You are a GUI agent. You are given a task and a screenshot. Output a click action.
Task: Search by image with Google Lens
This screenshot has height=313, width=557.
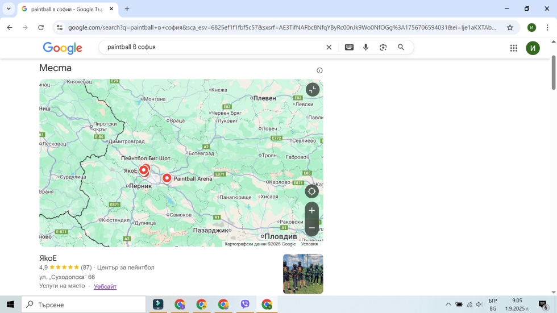pos(383,47)
